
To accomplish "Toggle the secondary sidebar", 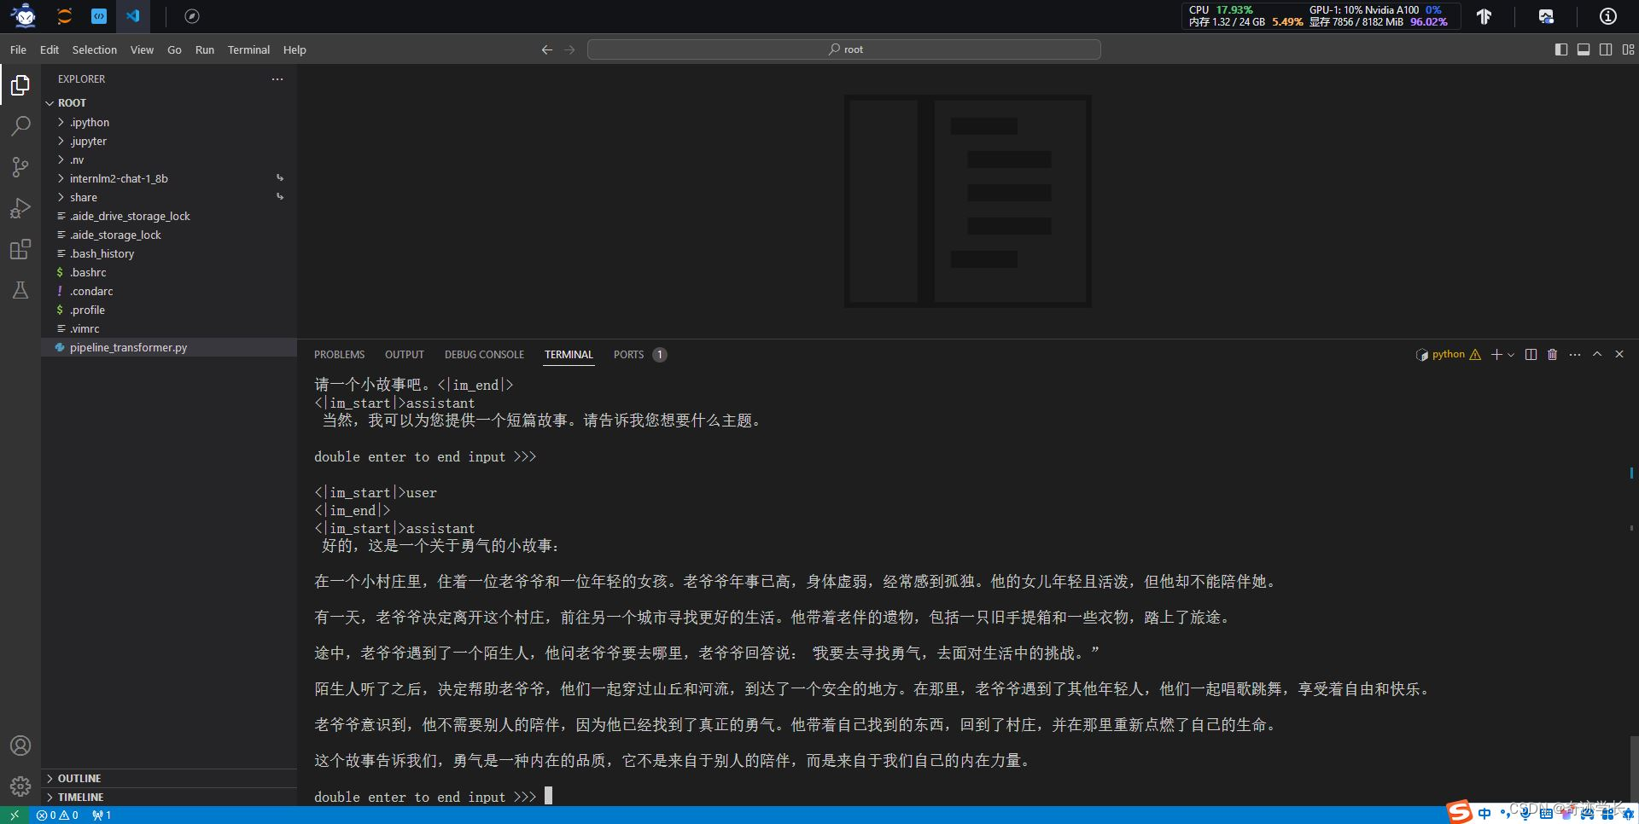I will coord(1607,49).
